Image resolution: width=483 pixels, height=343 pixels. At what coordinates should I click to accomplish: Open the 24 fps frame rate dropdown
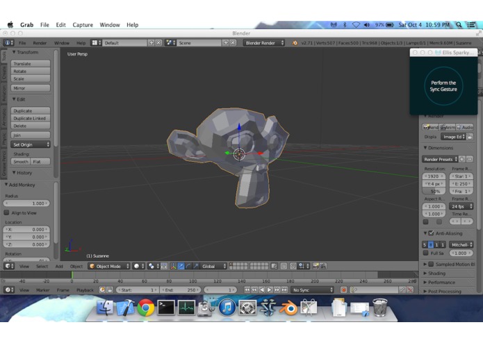(x=461, y=206)
